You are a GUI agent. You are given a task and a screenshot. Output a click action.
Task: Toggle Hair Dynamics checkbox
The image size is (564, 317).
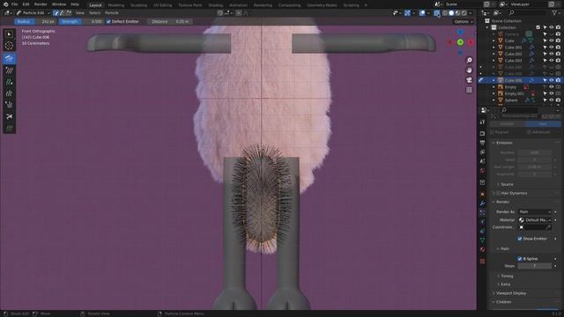tap(498, 194)
